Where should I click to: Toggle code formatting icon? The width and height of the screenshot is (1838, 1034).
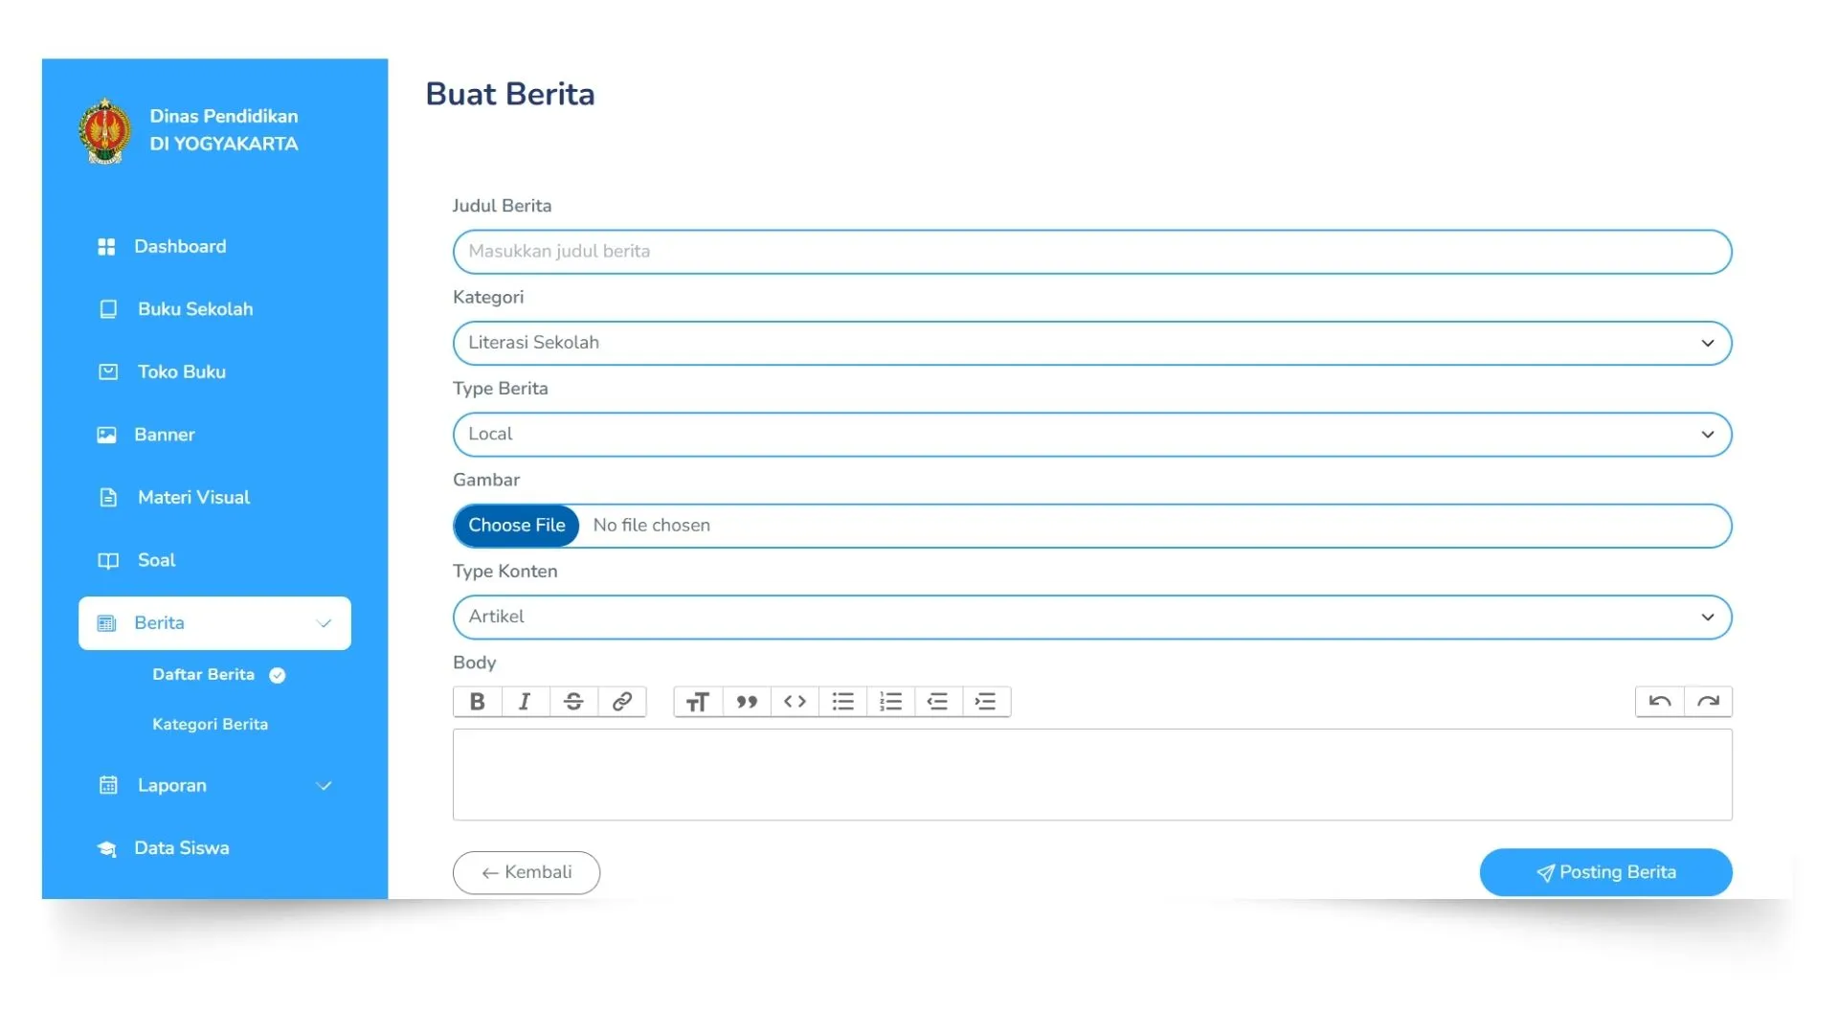coord(795,702)
